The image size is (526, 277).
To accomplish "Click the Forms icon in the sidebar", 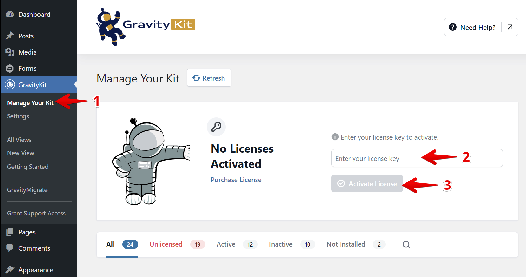I will (10, 68).
